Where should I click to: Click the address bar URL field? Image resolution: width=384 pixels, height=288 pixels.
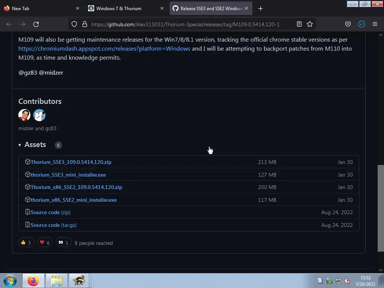coord(185,24)
